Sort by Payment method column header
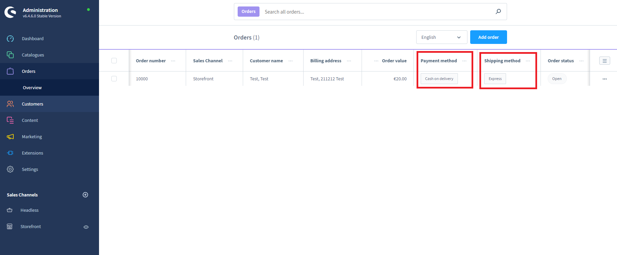Image resolution: width=617 pixels, height=255 pixels. pos(439,61)
